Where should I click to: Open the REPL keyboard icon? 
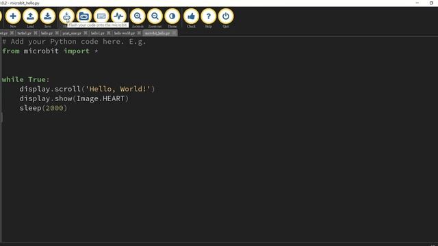pos(101,16)
